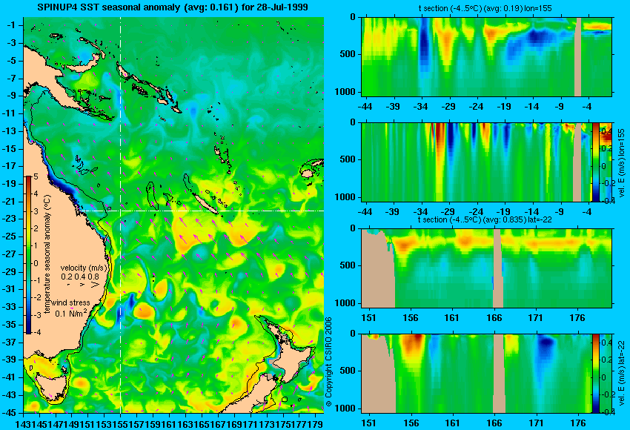Click the lon=155 temperature section title
This screenshot has height=430, width=630.
485,8
